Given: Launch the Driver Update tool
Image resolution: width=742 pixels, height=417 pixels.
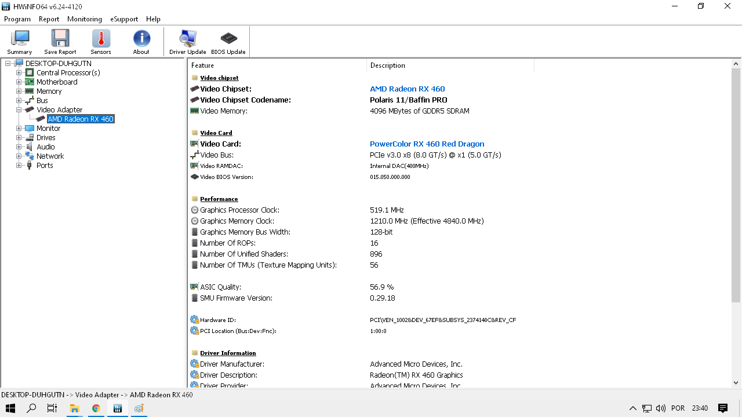Looking at the screenshot, I should [x=188, y=42].
